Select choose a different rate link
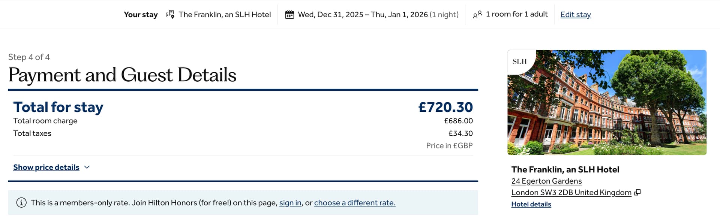Viewport: 720px width, 217px height. tap(355, 203)
